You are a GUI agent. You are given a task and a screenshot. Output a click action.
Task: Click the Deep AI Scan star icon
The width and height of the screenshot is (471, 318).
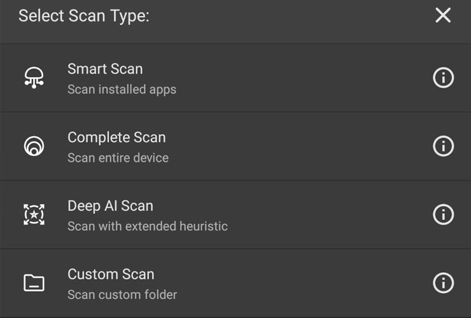click(34, 215)
